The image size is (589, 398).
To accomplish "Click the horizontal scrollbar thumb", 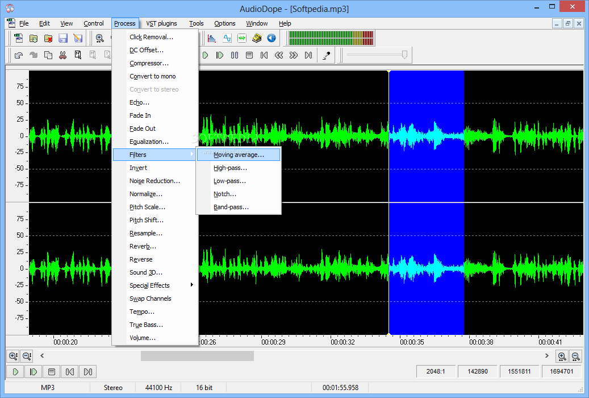I will [x=197, y=355].
